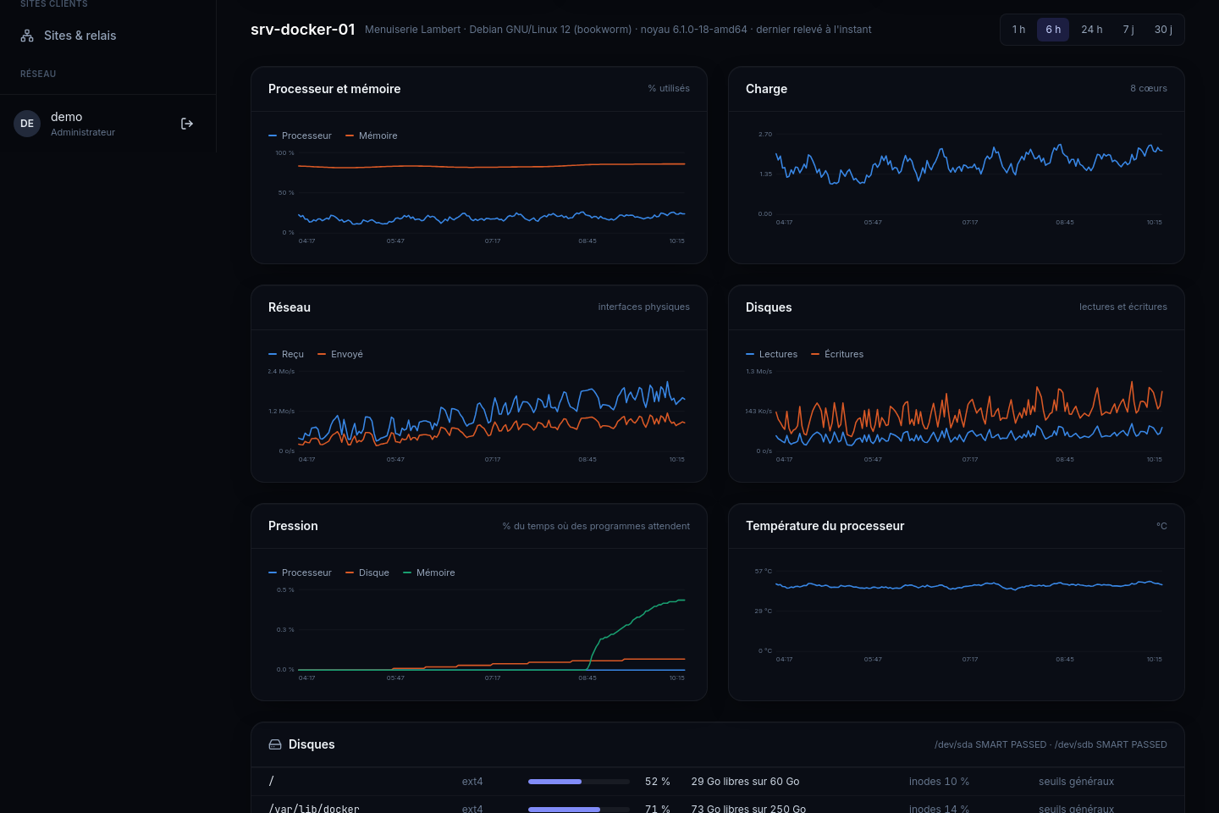The width and height of the screenshot is (1219, 813).
Task: Toggle Lectures series in Disques legend
Action: (x=771, y=354)
